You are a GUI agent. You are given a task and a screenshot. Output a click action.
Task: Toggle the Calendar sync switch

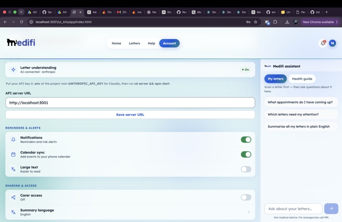pyautogui.click(x=246, y=155)
